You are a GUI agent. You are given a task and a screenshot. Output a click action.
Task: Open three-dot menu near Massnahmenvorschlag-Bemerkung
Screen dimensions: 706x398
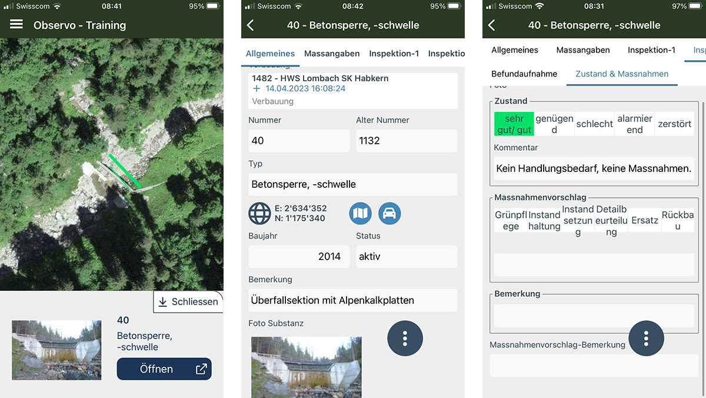(x=646, y=338)
